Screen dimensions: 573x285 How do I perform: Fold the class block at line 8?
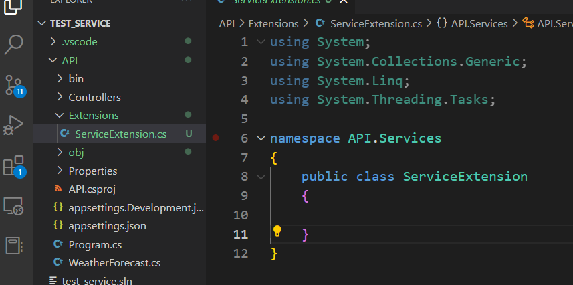click(261, 177)
